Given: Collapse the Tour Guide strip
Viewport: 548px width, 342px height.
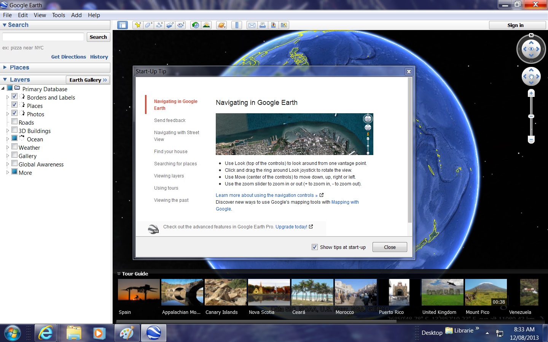Looking at the screenshot, I should click(x=119, y=274).
